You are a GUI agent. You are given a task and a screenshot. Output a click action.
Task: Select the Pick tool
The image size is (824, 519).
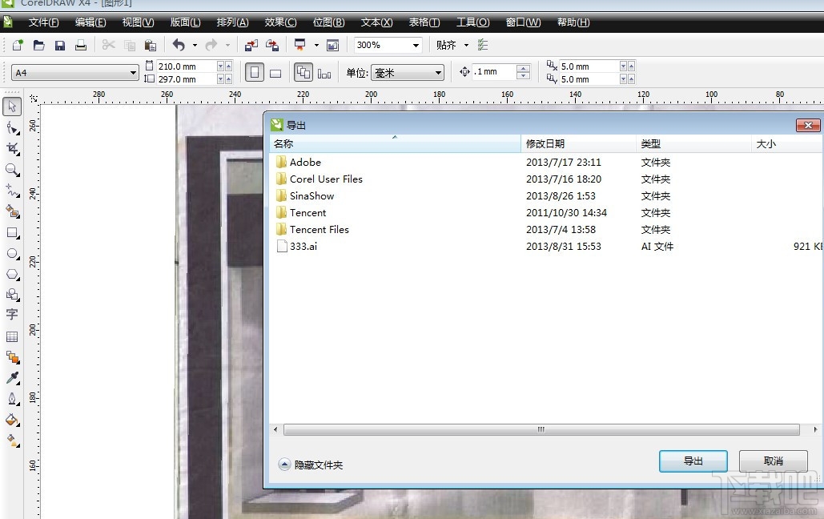click(x=11, y=106)
